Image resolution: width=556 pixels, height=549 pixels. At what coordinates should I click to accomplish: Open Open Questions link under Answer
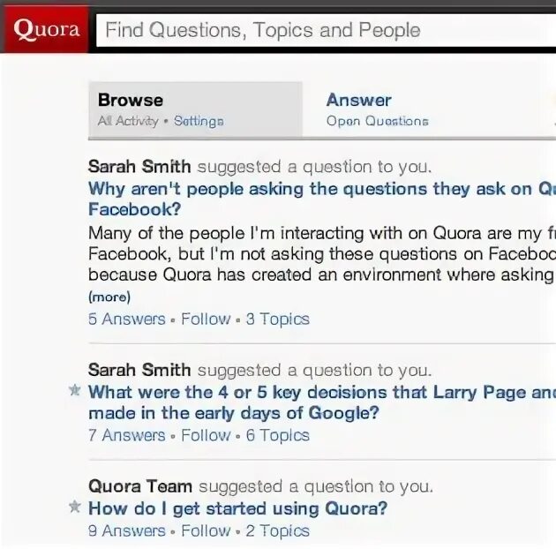377,122
